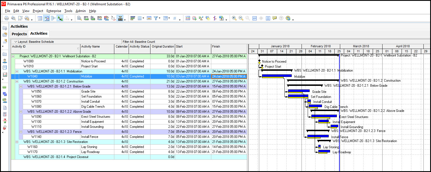Click the Activity Status column header
431x172 pixels.
tap(140, 49)
